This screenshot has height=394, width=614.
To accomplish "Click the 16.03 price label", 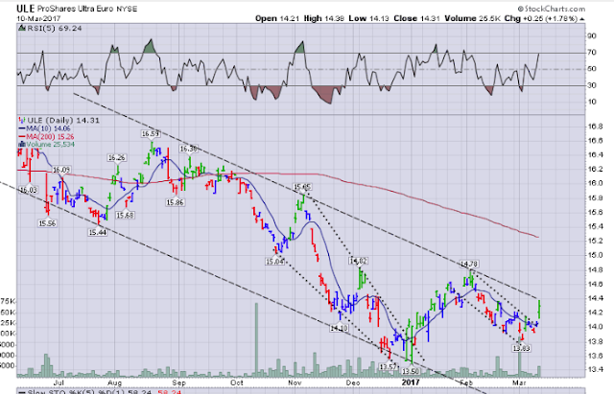I will tap(28, 190).
